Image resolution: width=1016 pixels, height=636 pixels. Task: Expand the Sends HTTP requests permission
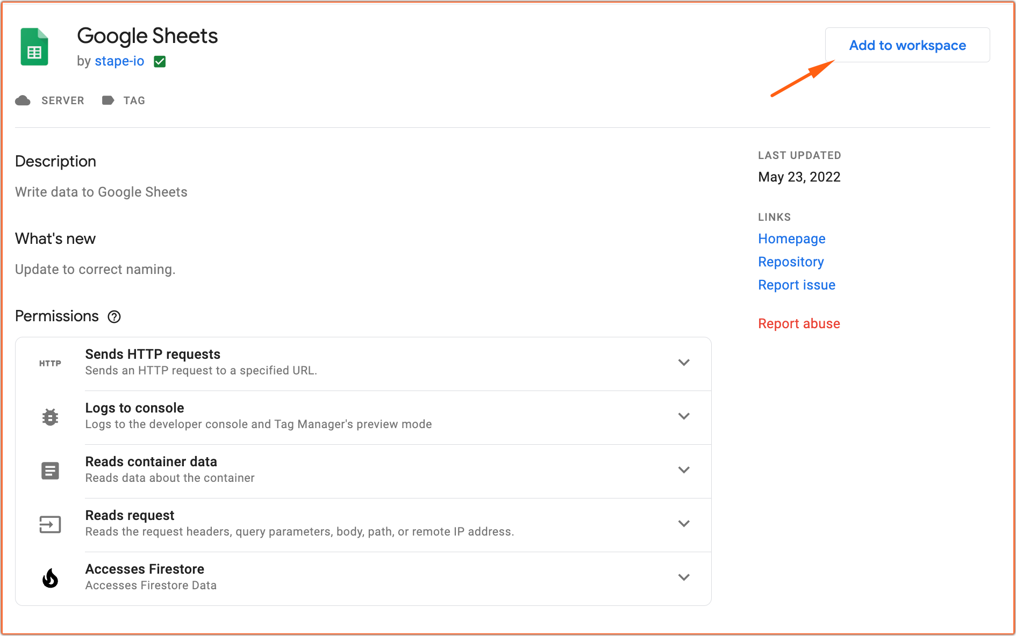click(684, 363)
